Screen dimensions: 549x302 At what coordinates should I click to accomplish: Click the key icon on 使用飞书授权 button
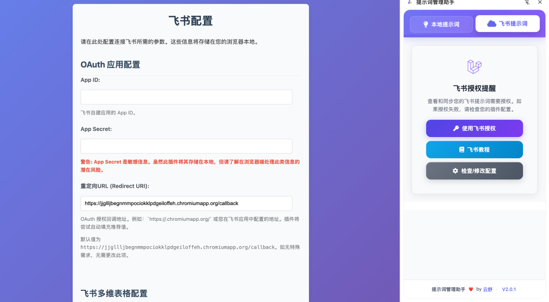point(456,128)
